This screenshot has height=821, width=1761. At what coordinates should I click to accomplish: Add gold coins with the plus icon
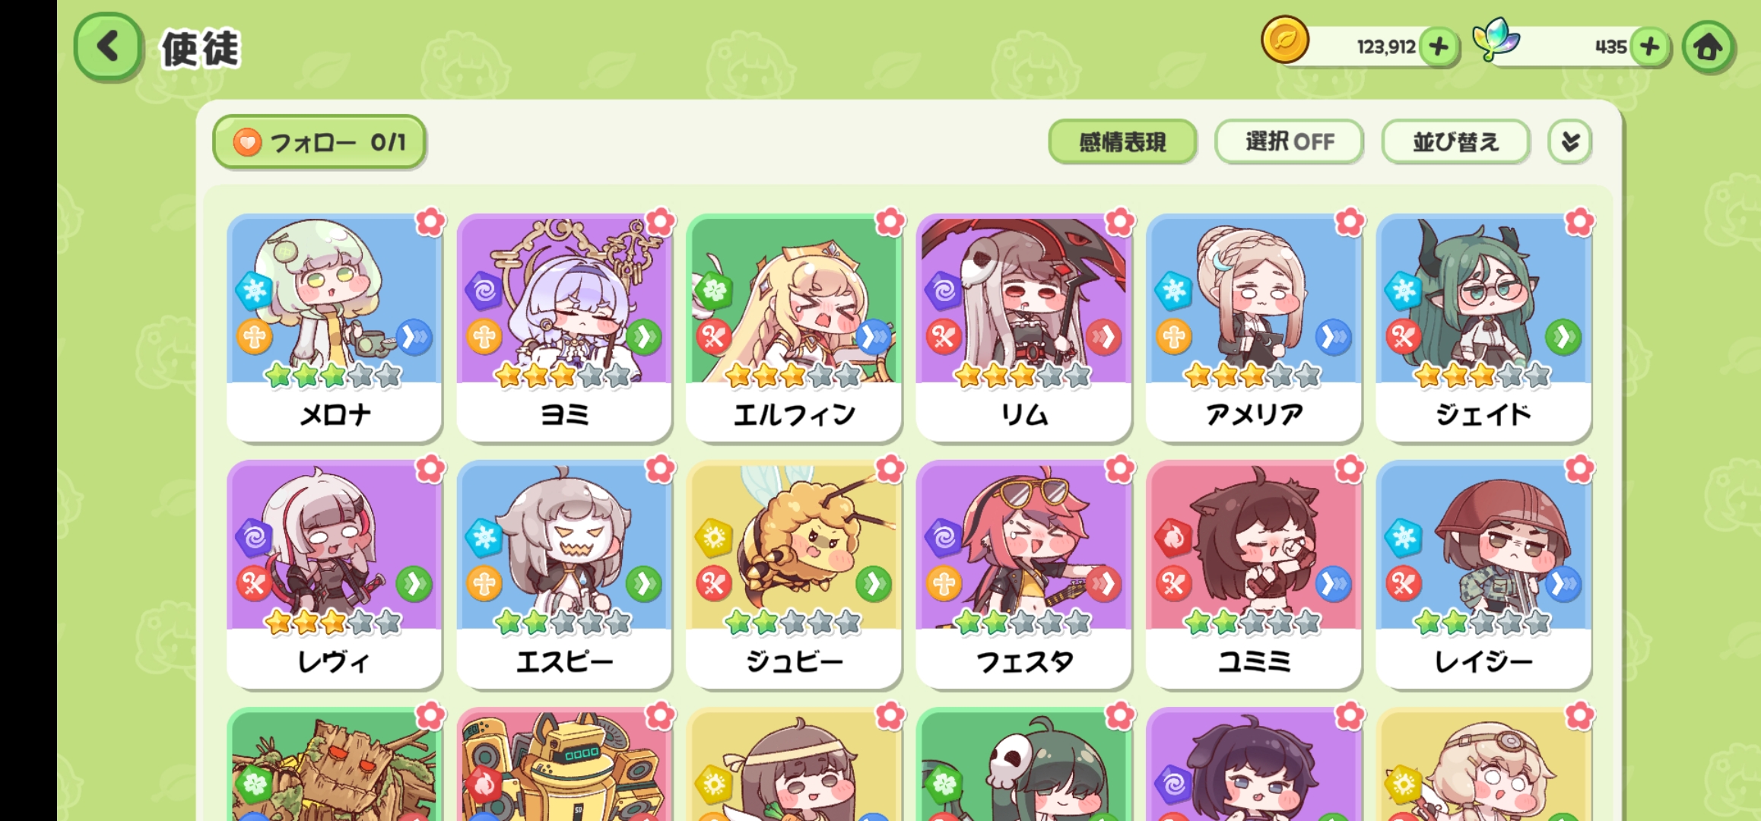click(x=1438, y=47)
